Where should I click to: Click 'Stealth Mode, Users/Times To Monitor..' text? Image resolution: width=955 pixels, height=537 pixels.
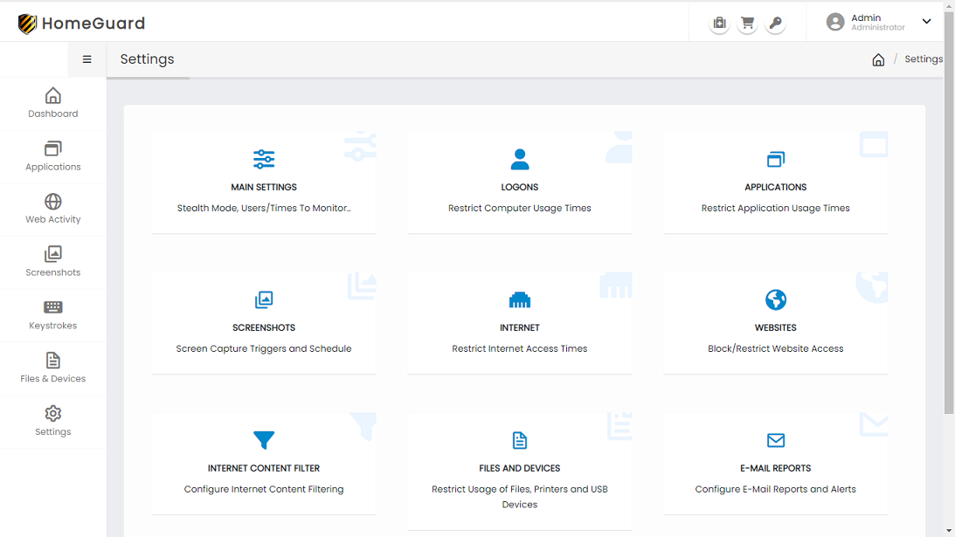264,208
